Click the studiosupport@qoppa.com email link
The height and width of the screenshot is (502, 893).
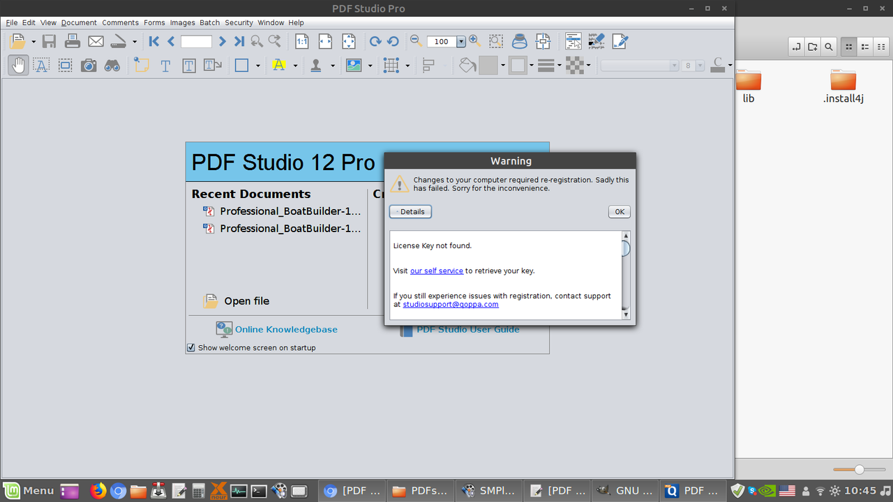pyautogui.click(x=451, y=304)
